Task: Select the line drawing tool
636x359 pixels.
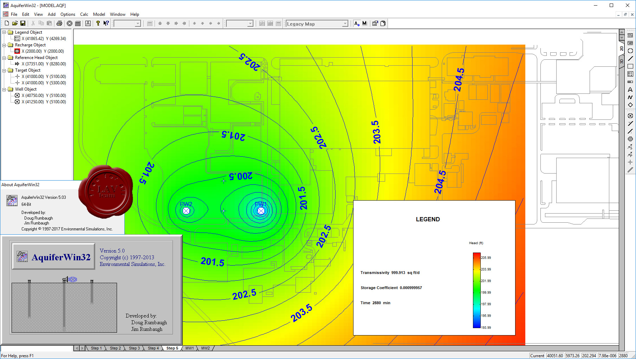Action: point(630,59)
